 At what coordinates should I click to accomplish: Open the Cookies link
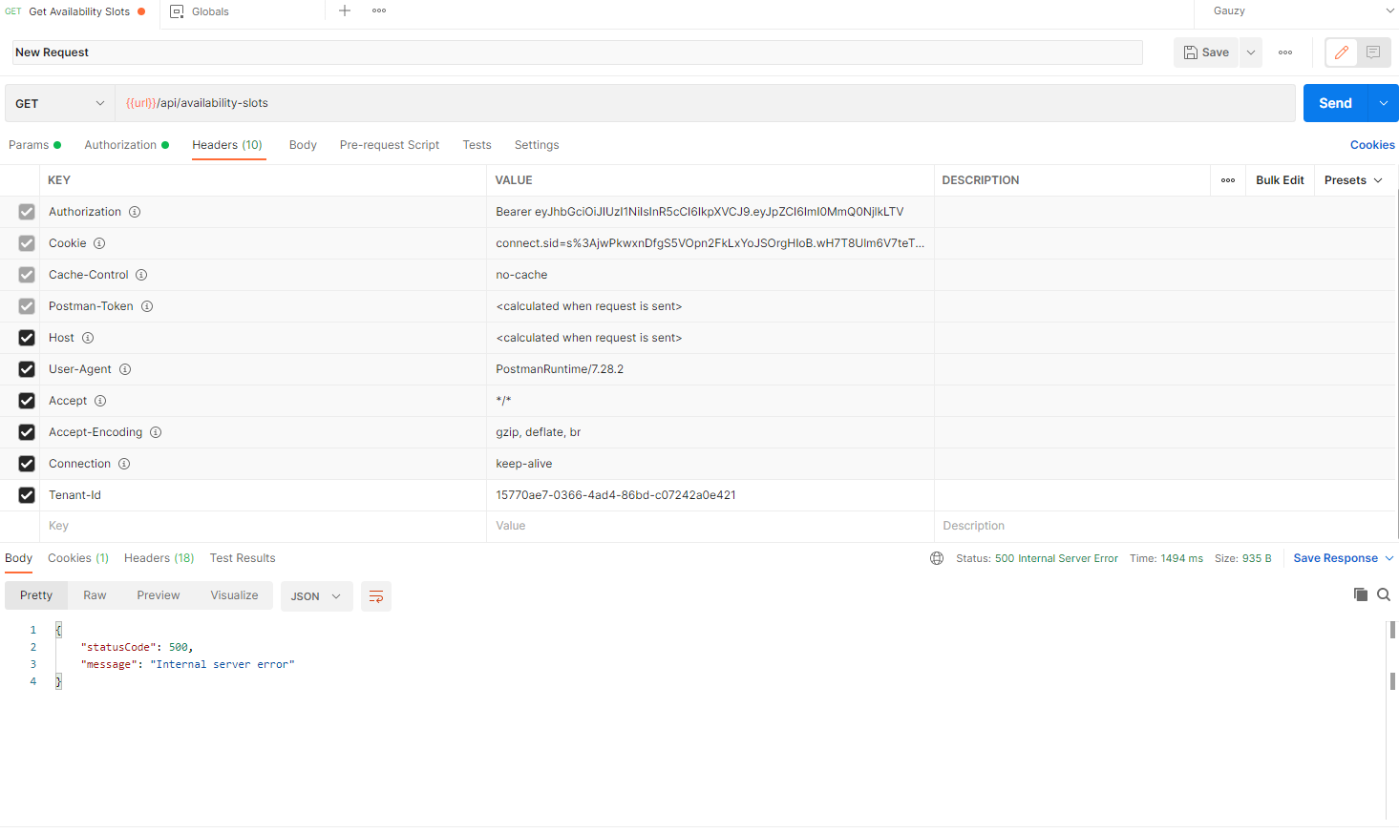(1372, 145)
